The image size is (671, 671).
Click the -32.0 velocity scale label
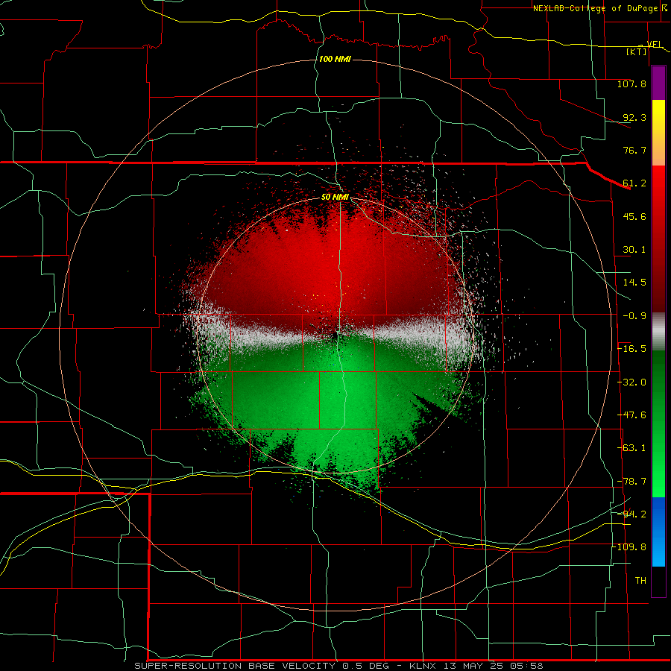(631, 382)
